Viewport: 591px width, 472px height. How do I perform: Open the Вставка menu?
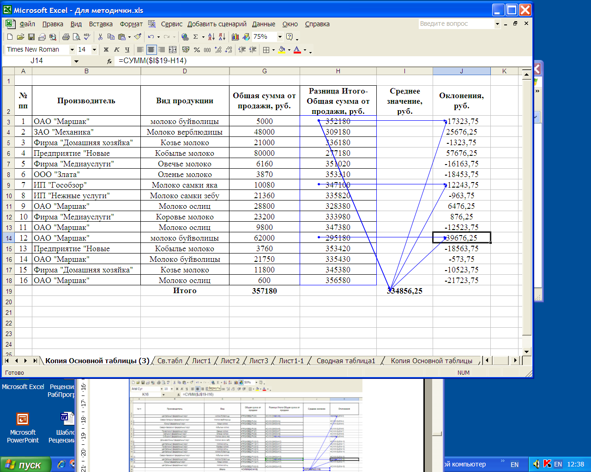tap(101, 24)
